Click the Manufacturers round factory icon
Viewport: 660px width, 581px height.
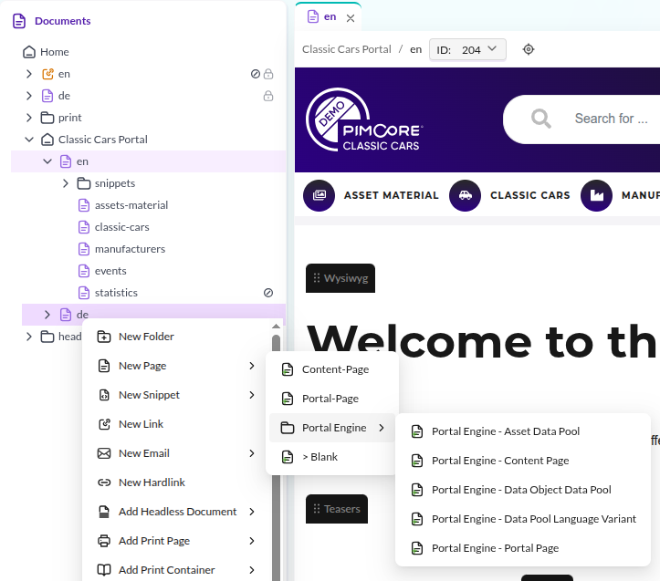click(x=596, y=195)
